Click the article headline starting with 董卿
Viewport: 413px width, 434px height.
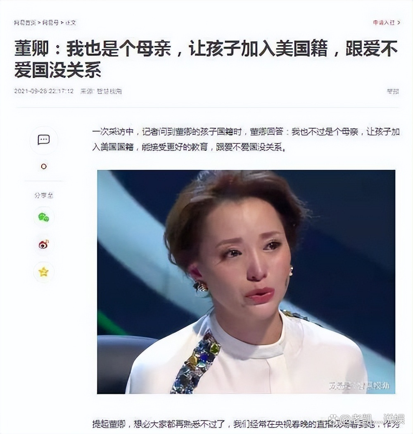pyautogui.click(x=206, y=59)
